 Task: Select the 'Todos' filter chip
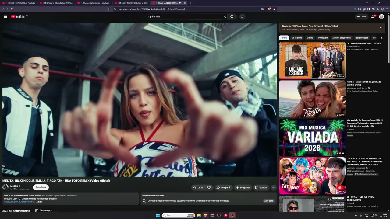[284, 38]
